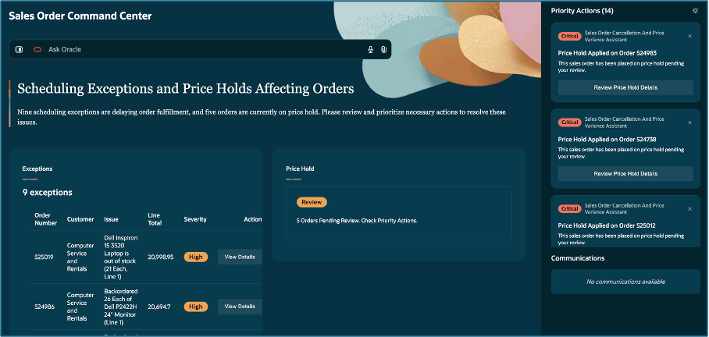Image resolution: width=709 pixels, height=337 pixels.
Task: Click the Line Total column header
Action: click(x=156, y=219)
